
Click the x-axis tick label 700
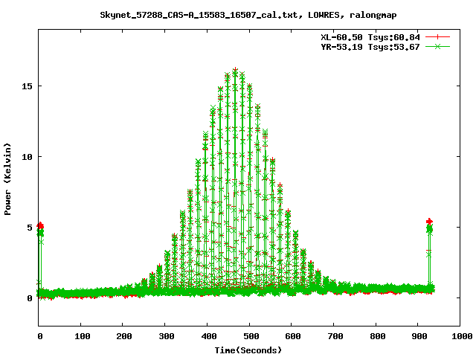tap(335, 336)
